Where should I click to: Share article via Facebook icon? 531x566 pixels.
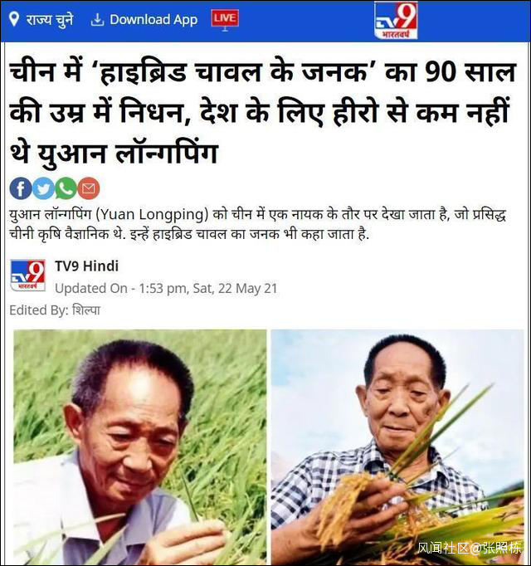[x=21, y=188]
